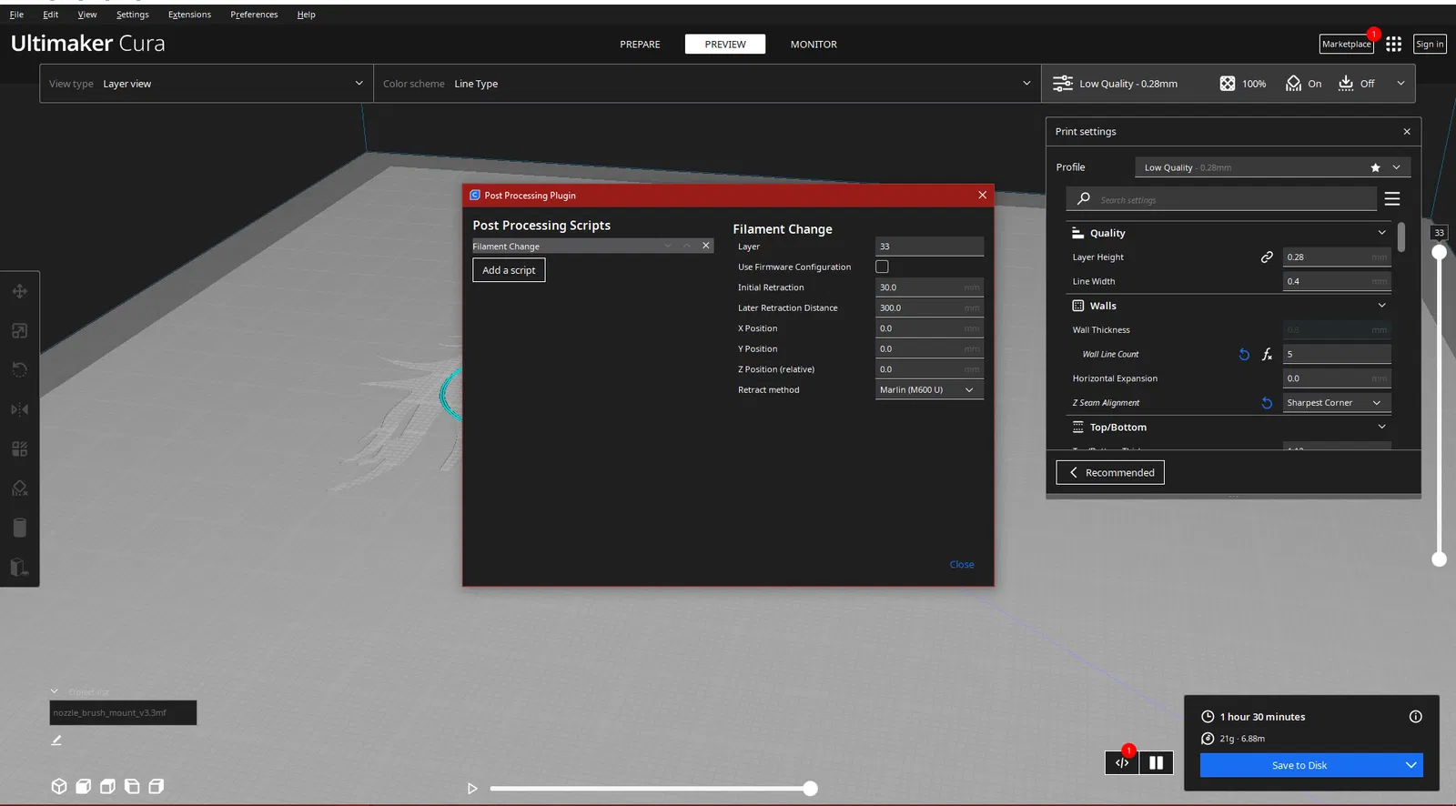Switch to front camera view
The width and height of the screenshot is (1456, 806).
click(x=84, y=786)
